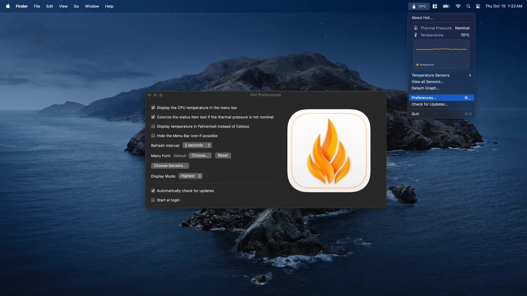Viewport: 527px width, 296px height.
Task: Choose Detach Graph from the Hot menu
Action: click(425, 88)
